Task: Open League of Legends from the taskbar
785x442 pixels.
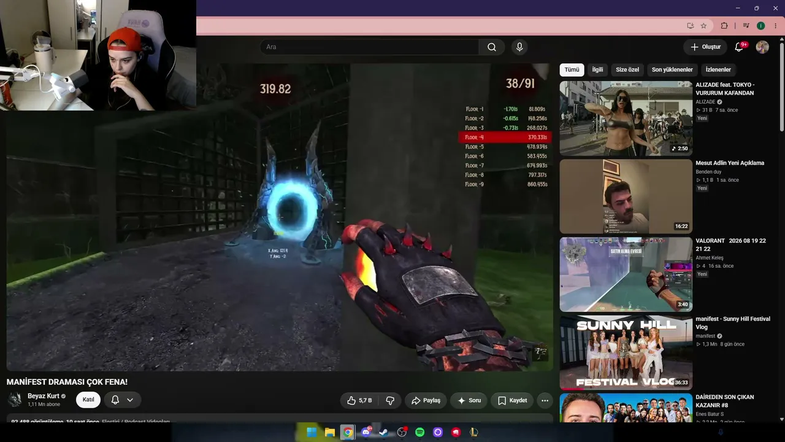Action: tap(474, 432)
